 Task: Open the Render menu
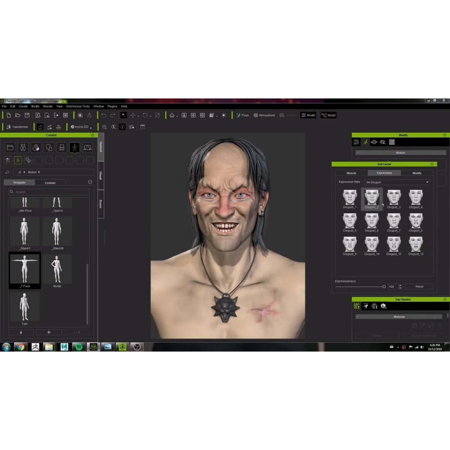click(48, 106)
